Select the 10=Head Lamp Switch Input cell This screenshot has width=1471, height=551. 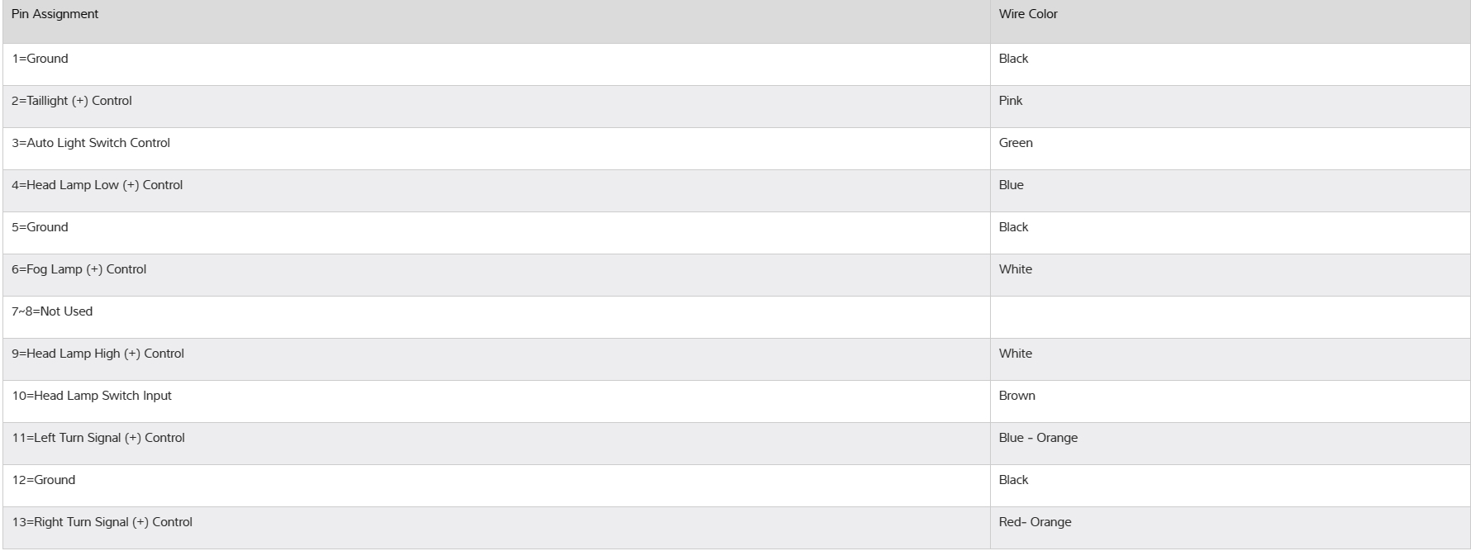coord(92,396)
